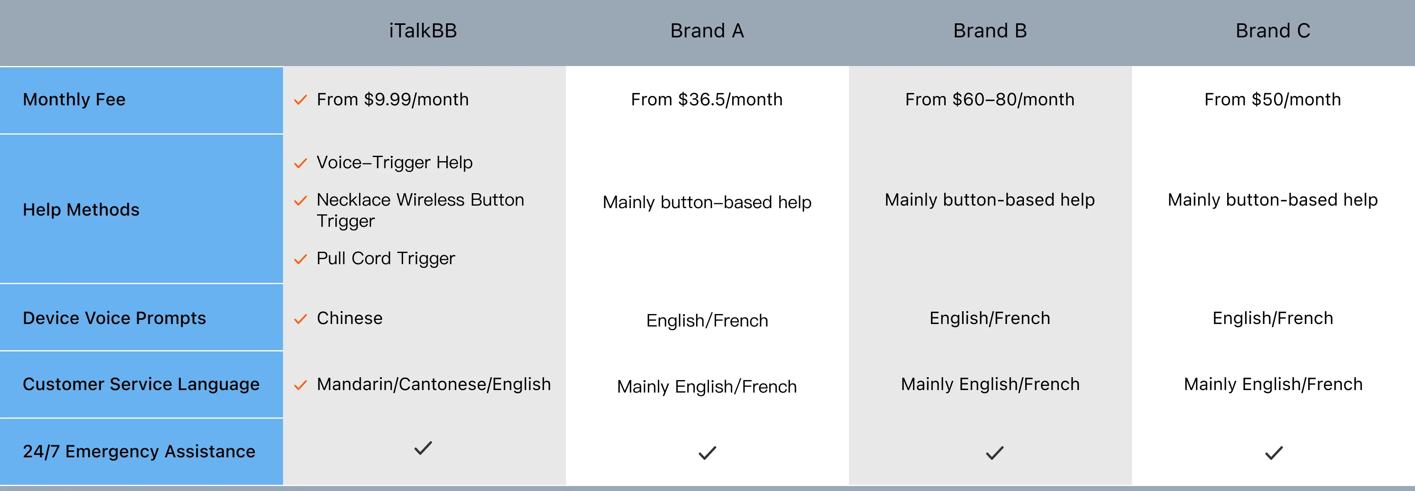Click iTalkBB's 24/7 Emergency Assistance checkmark
The image size is (1415, 491).
click(x=423, y=448)
